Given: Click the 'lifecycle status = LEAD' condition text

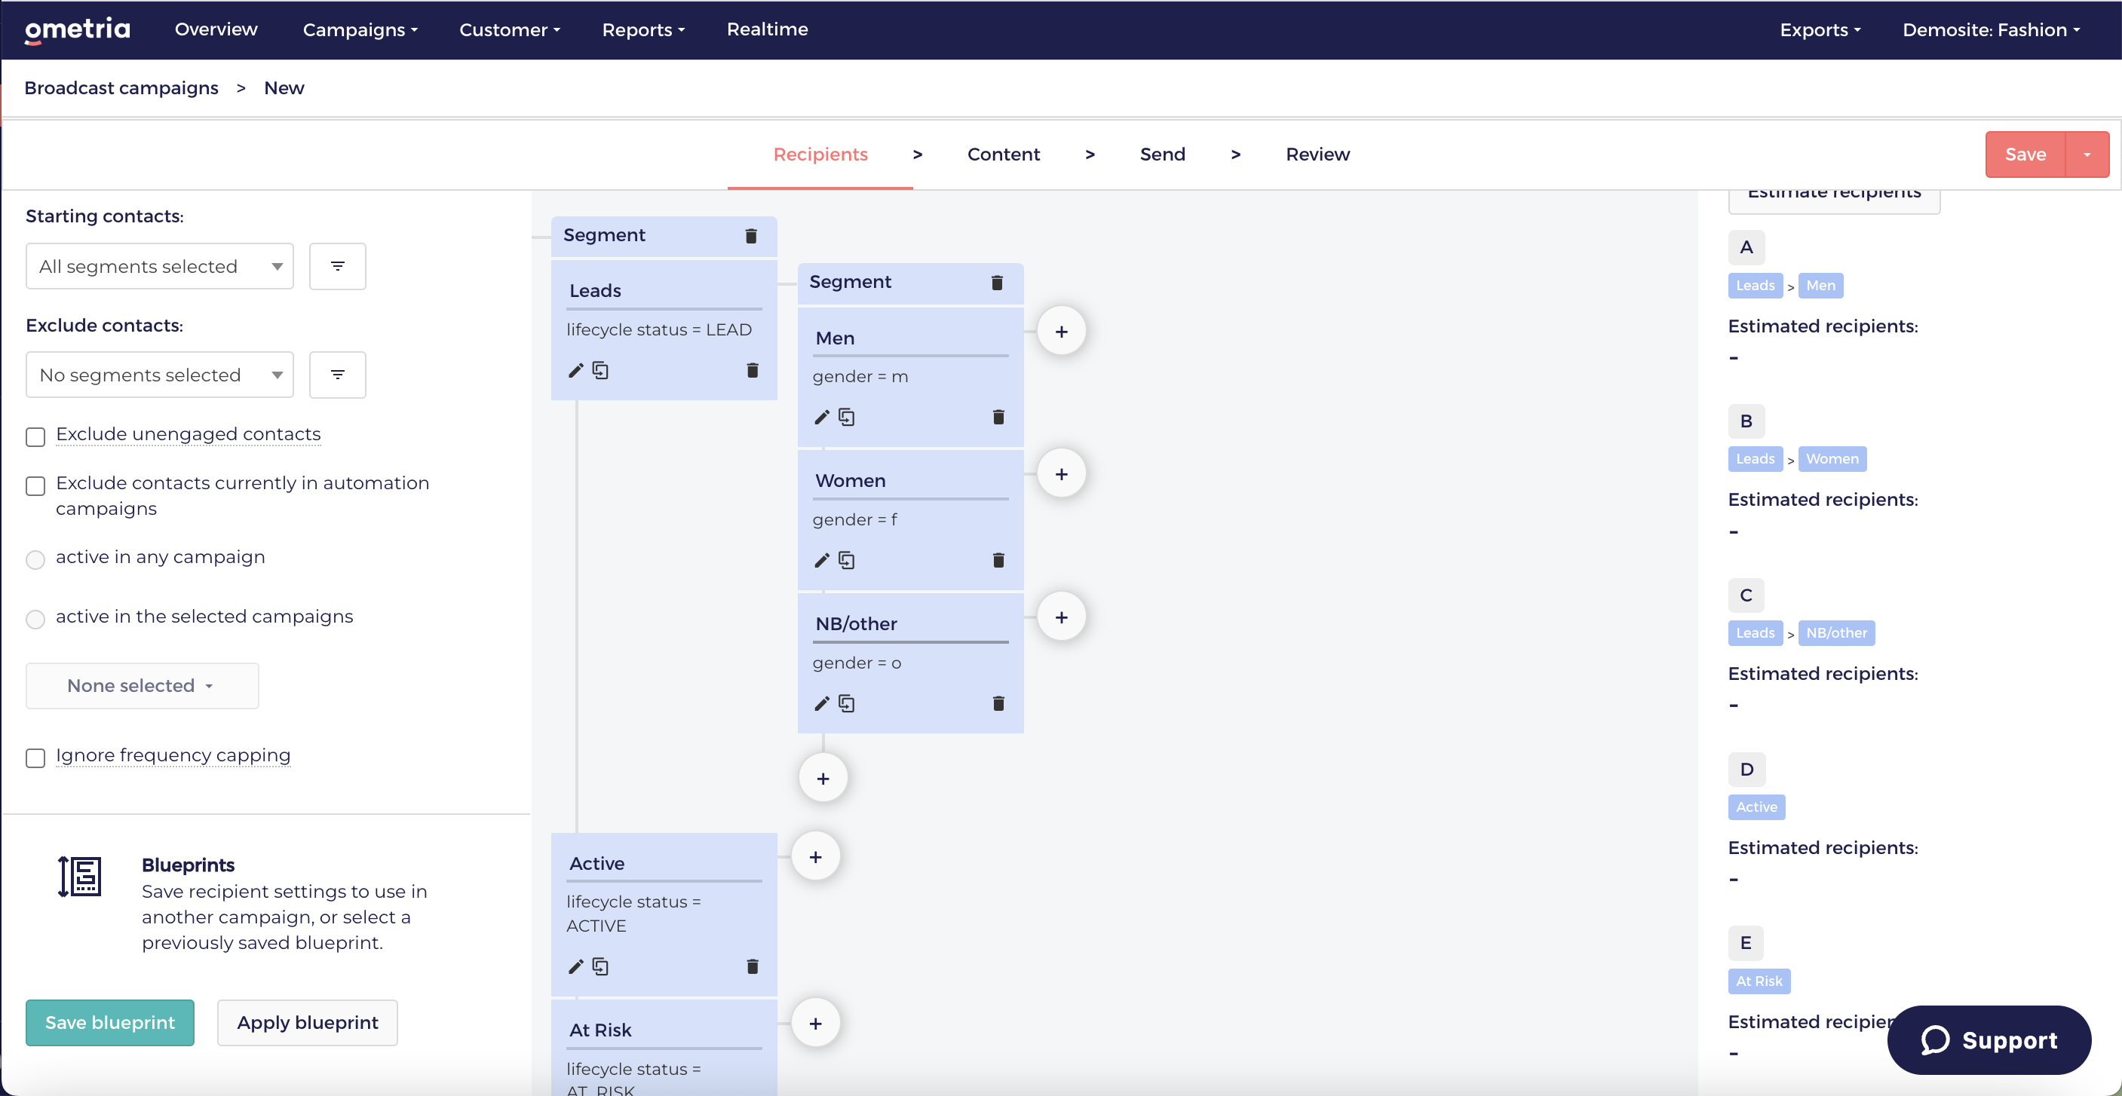Looking at the screenshot, I should tap(658, 329).
